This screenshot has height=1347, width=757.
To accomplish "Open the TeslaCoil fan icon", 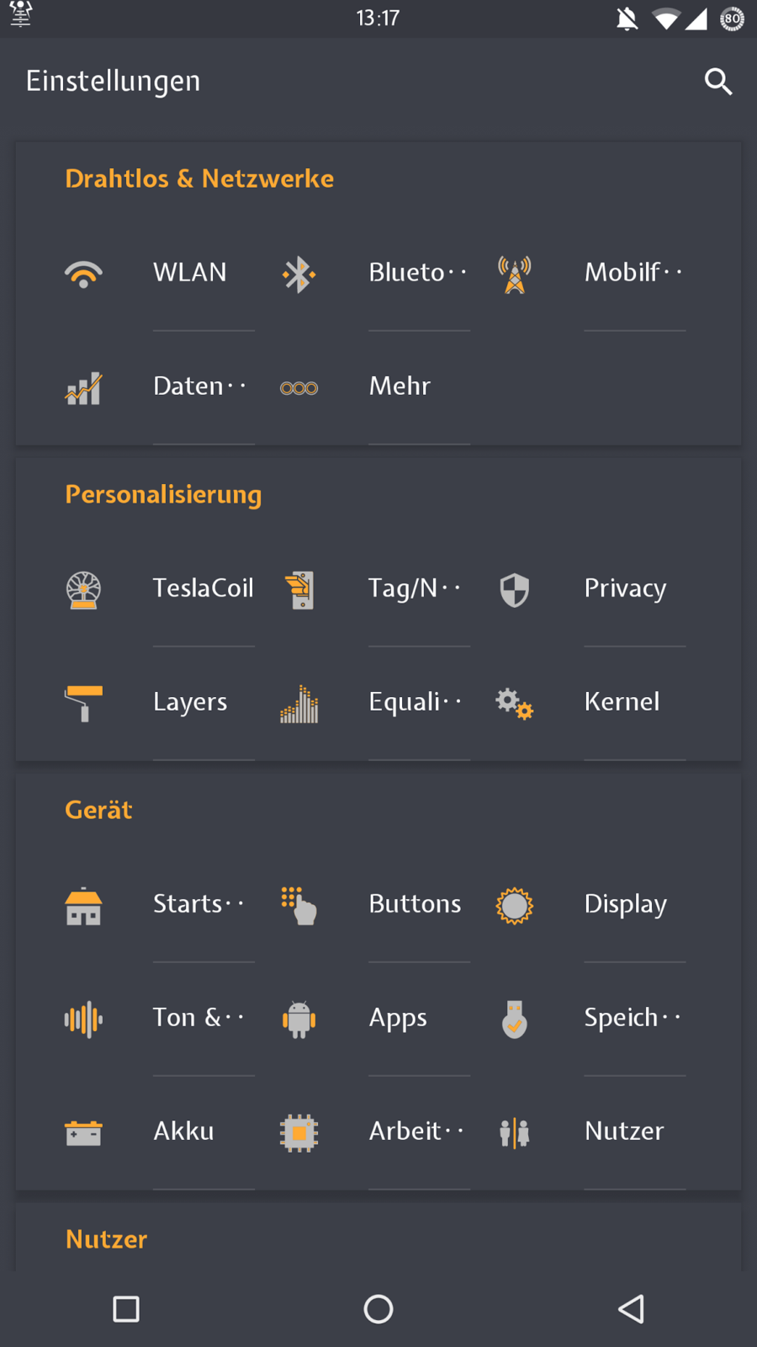I will pyautogui.click(x=83, y=589).
